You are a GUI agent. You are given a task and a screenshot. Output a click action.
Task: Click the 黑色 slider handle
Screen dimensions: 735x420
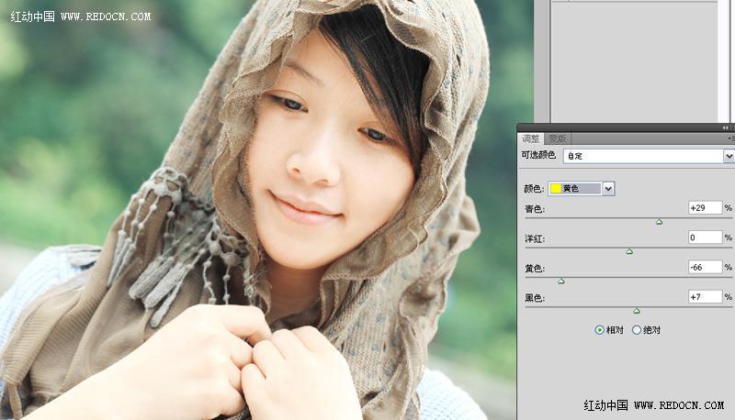(x=637, y=311)
